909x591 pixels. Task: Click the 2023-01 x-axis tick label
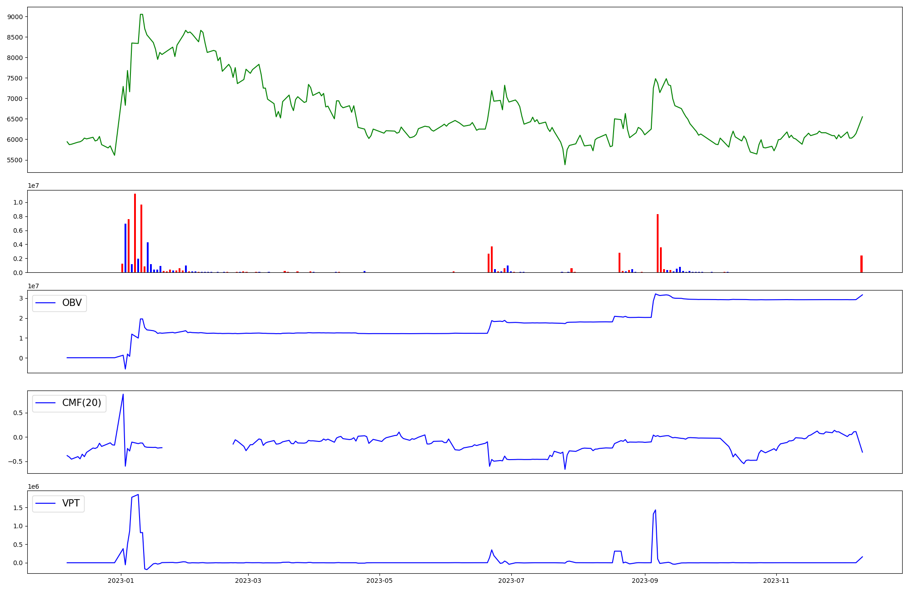coord(121,581)
